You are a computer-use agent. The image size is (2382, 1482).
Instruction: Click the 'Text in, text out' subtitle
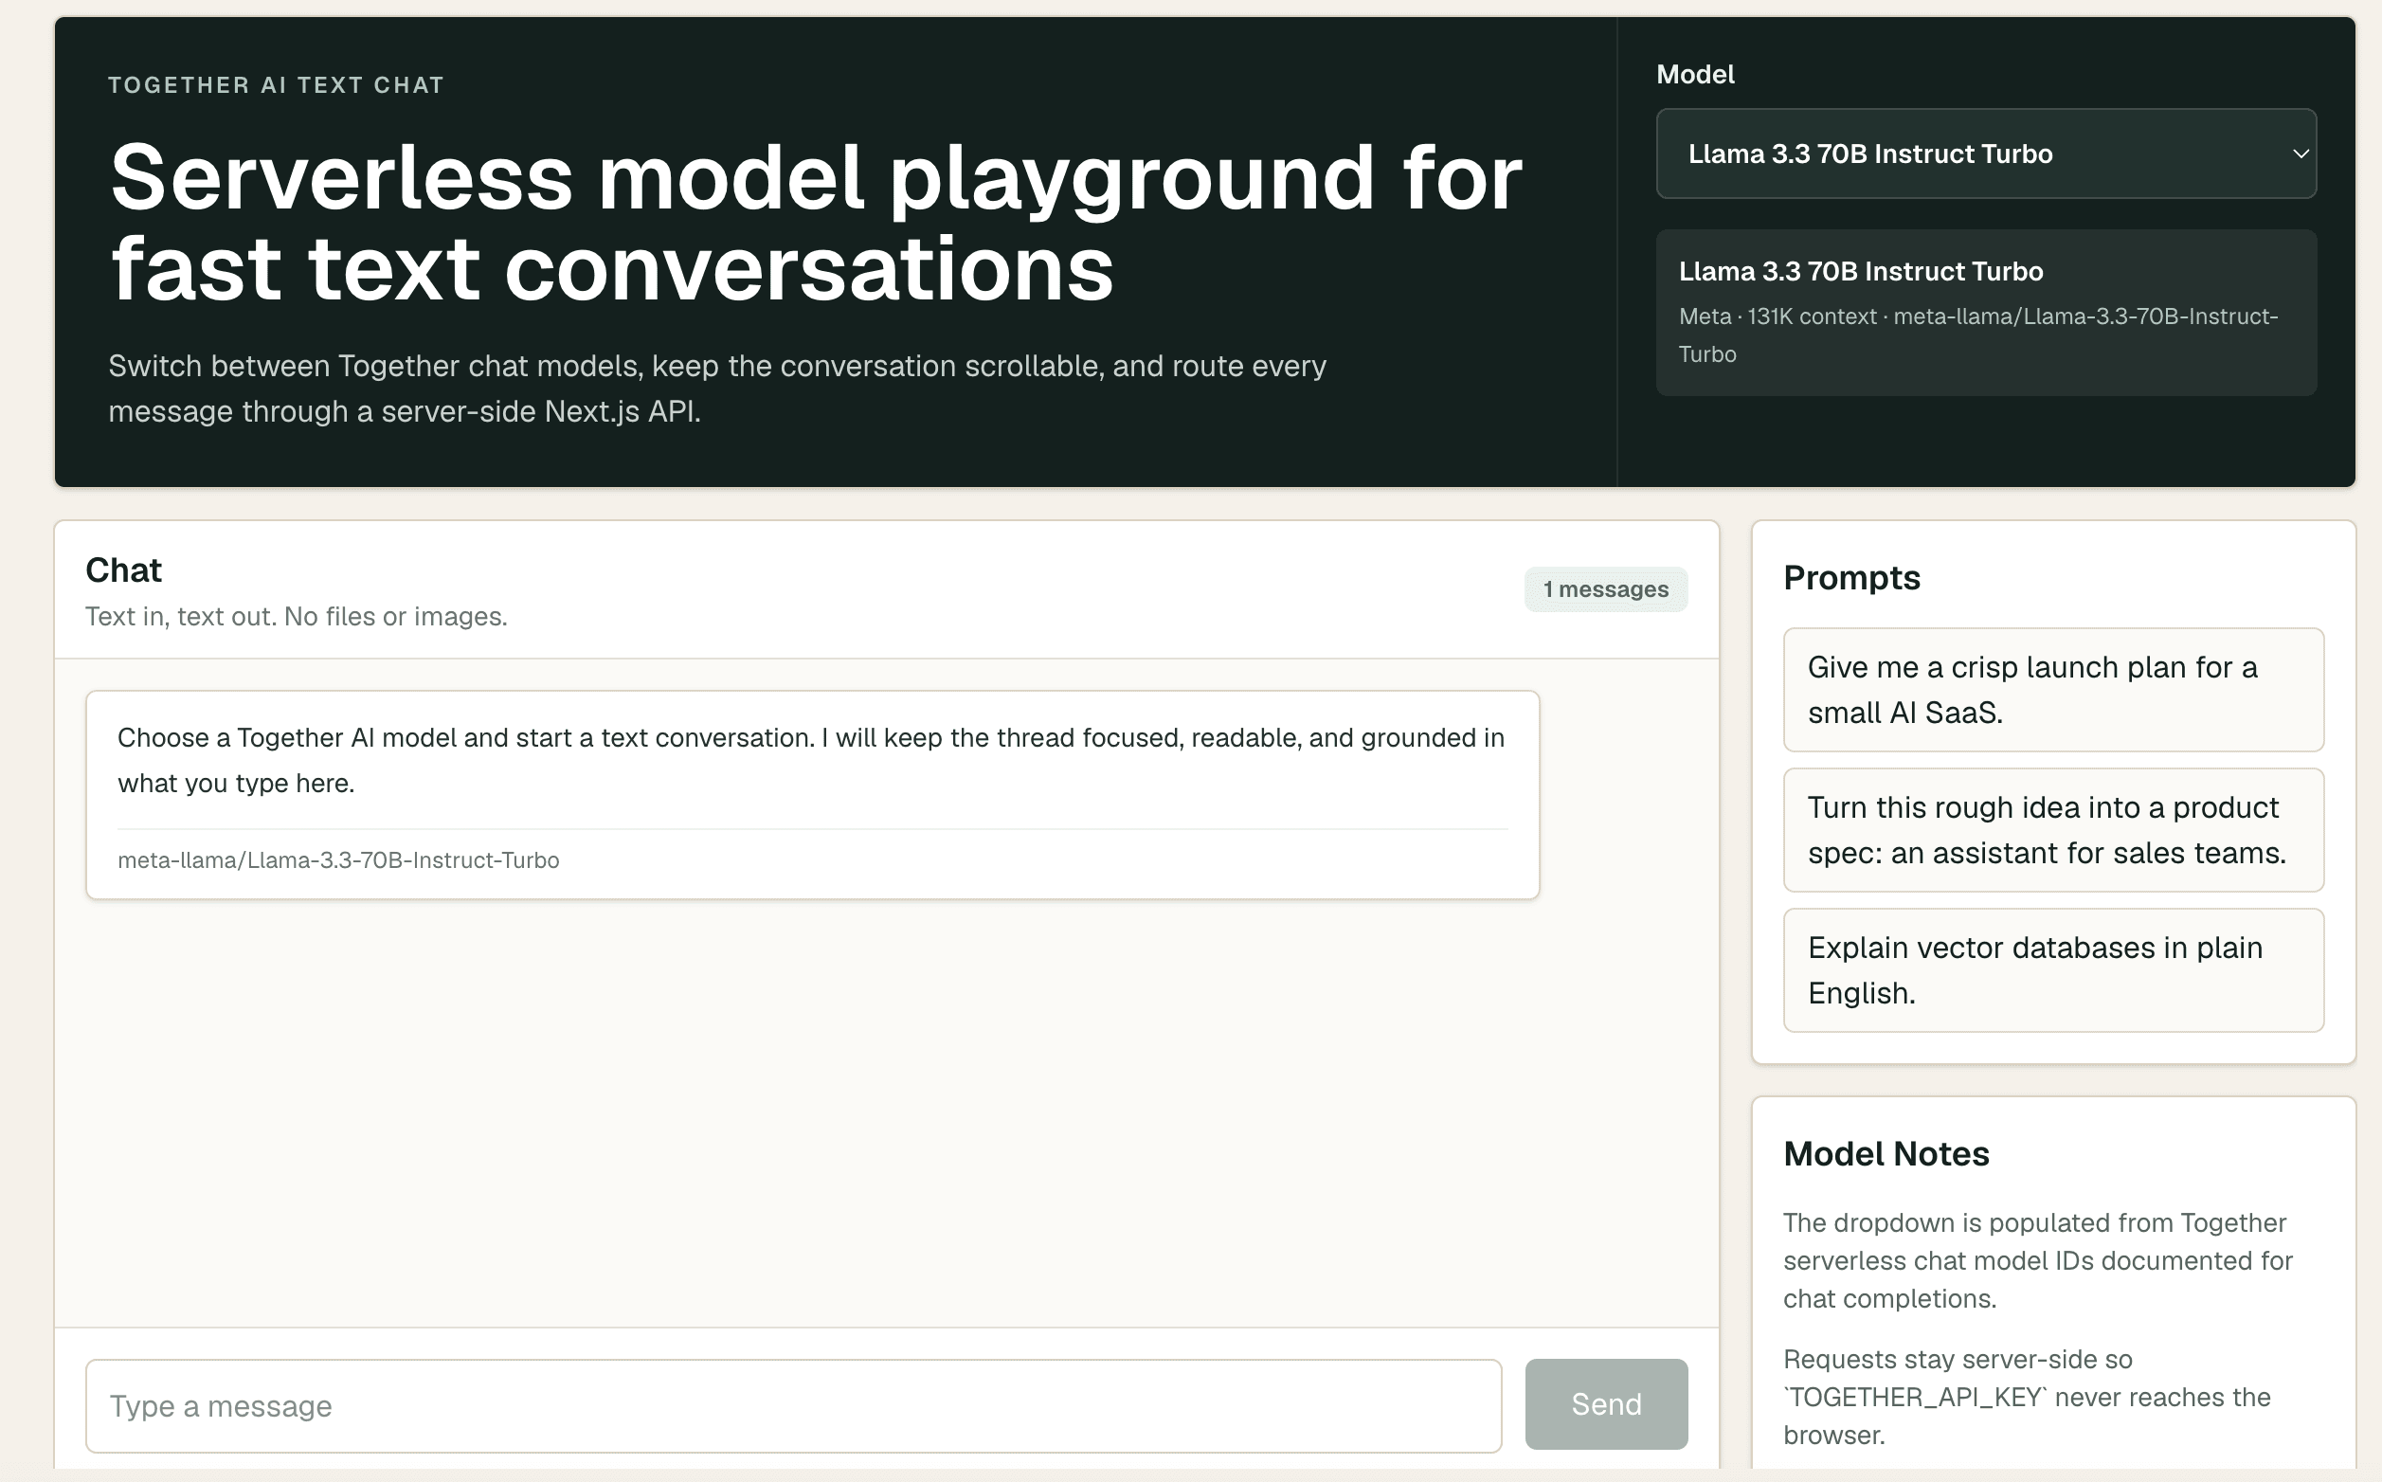296,617
